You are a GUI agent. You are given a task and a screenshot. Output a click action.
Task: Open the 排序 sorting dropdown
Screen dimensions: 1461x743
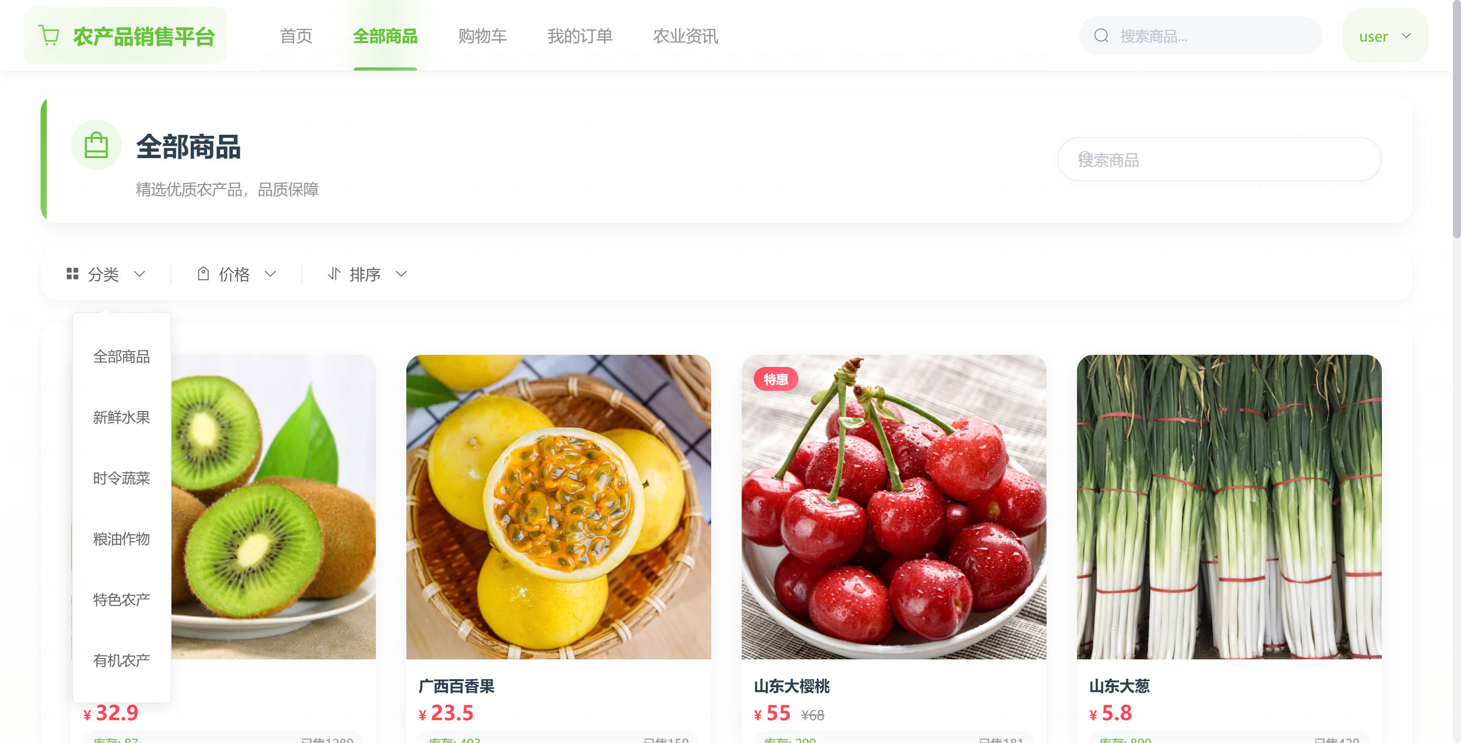367,274
